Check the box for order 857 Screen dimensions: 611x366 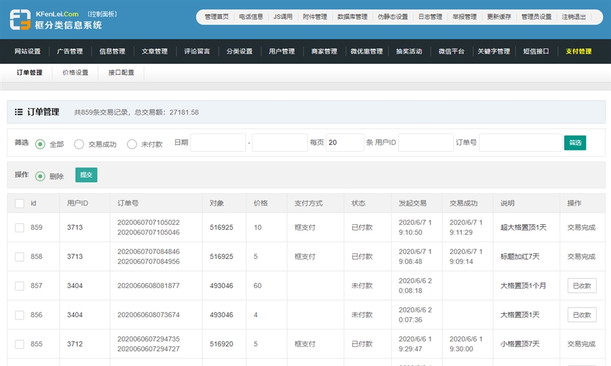click(19, 286)
